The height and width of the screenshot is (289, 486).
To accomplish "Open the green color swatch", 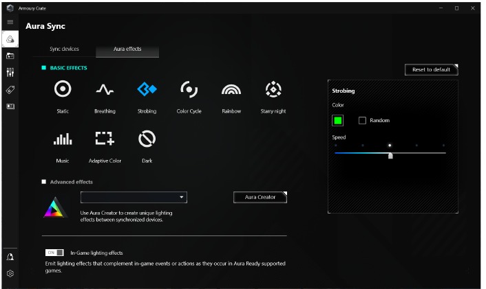I will pos(337,121).
